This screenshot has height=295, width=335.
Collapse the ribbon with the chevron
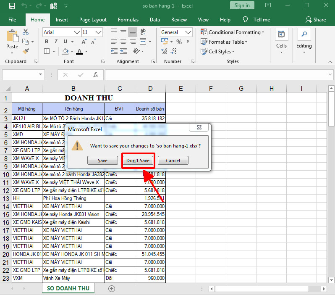330,62
